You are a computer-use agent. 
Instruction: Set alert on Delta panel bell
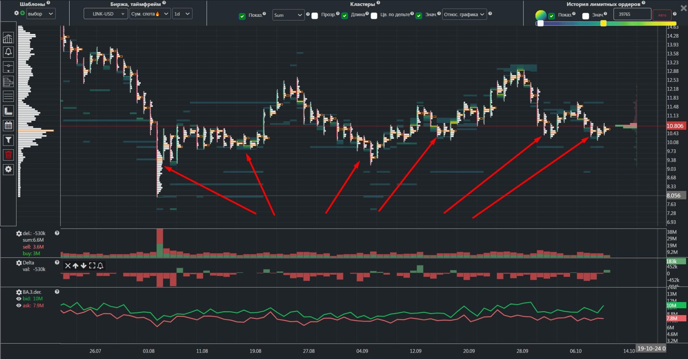pos(100,266)
